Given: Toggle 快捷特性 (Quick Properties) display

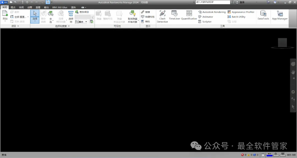Looking at the screenshot, I should click(148, 17).
